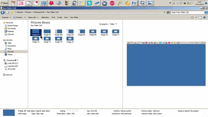Screen dimensions: 208x117
Task: Set the star rating in details pane
Action: 72,111
